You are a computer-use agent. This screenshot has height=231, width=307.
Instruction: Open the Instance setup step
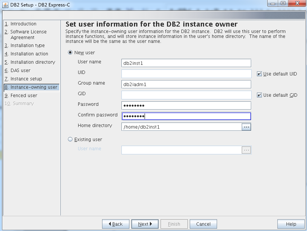tap(23, 79)
